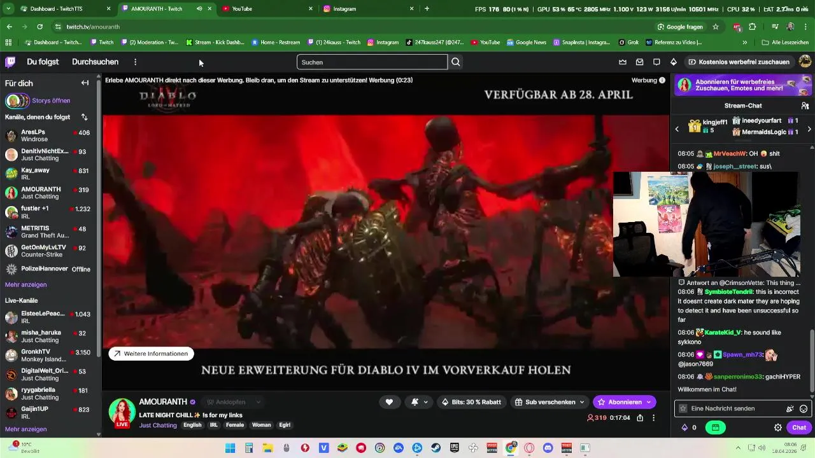Open the Twitch notifications inbox

click(640, 62)
